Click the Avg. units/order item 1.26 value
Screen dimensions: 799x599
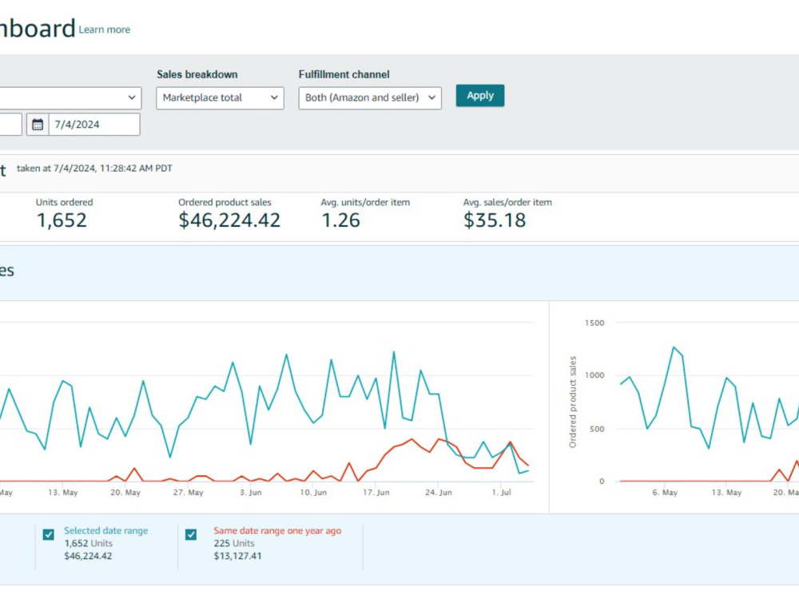point(340,220)
